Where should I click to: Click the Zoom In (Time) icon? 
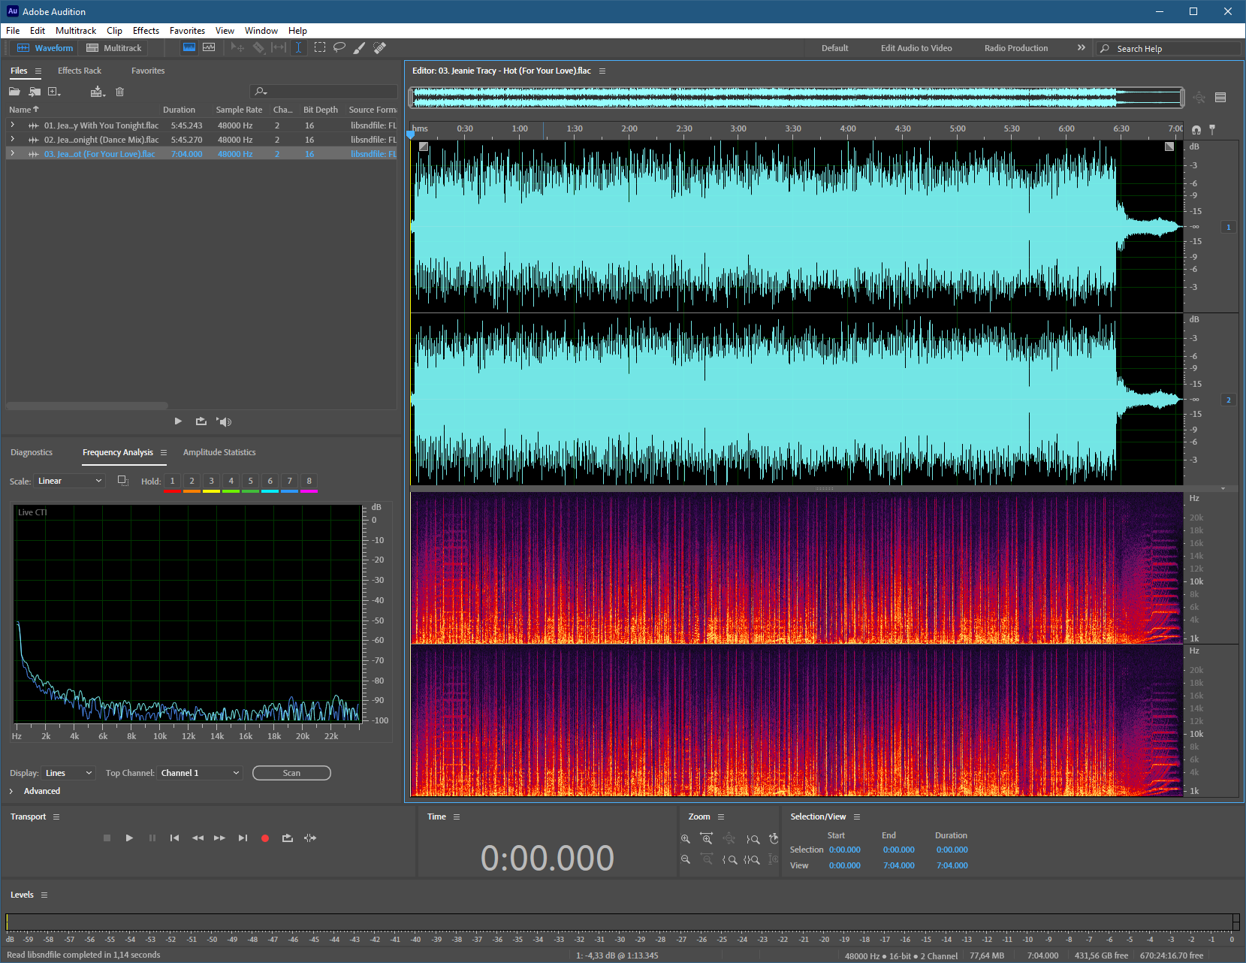[707, 838]
